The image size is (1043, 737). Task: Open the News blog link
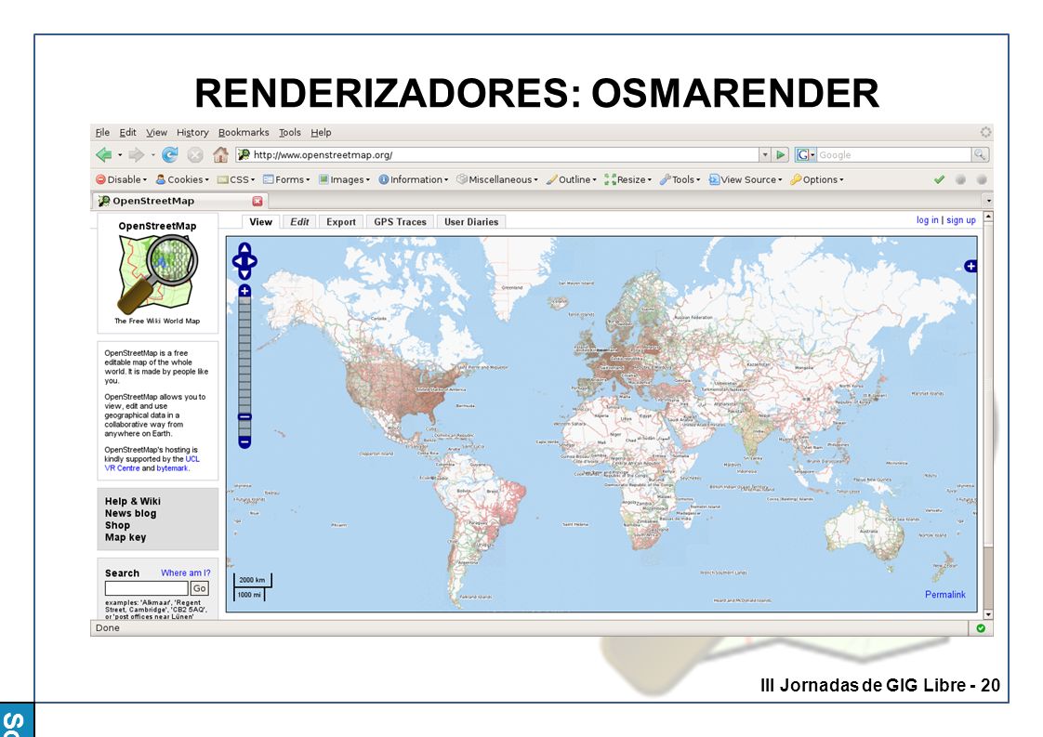(x=130, y=514)
